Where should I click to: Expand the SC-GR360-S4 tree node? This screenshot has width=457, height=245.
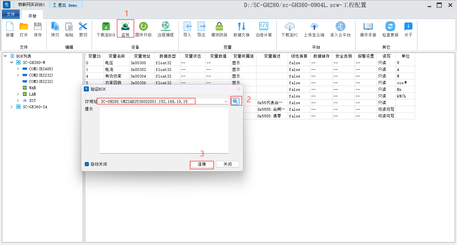coord(12,107)
